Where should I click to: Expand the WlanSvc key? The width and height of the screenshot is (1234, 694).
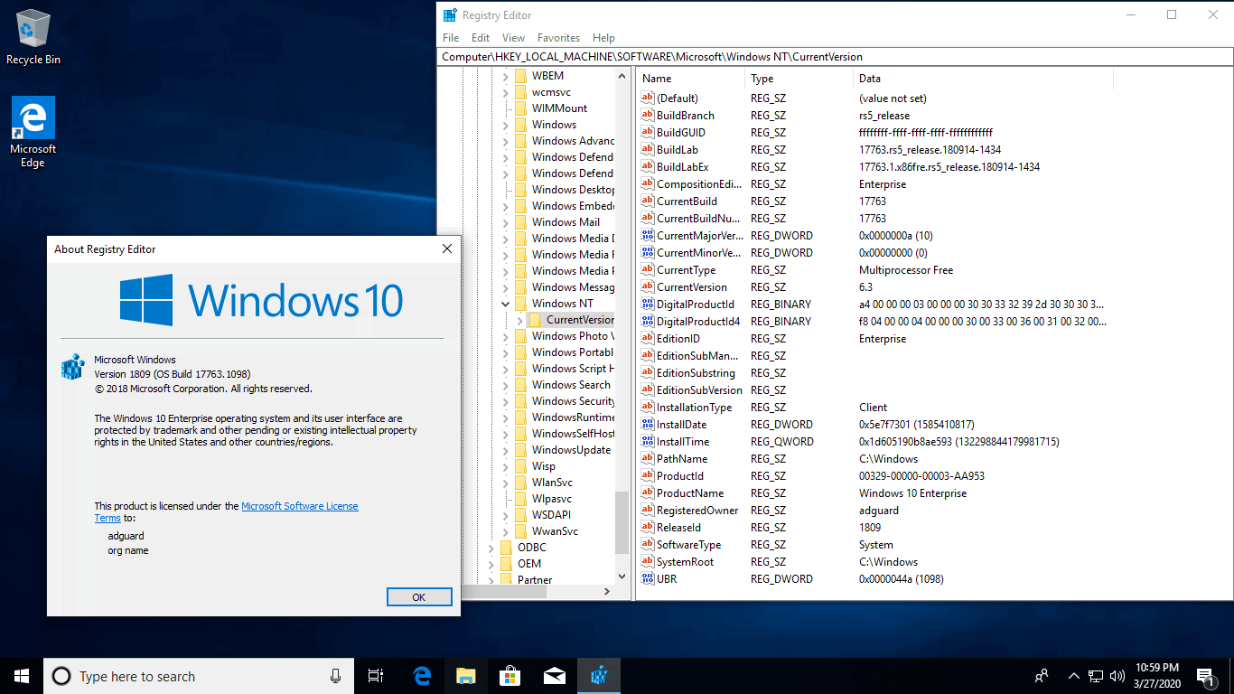(x=505, y=483)
